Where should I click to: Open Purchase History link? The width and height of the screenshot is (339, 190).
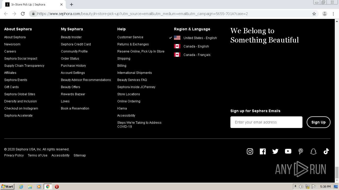[73, 66]
